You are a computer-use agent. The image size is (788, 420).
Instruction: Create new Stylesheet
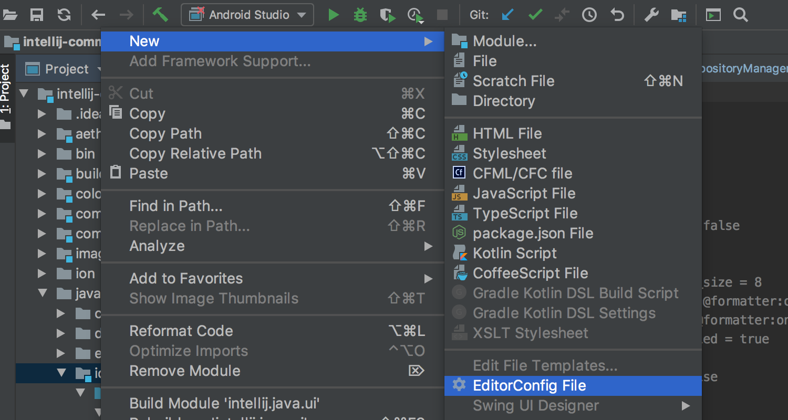pos(573,153)
